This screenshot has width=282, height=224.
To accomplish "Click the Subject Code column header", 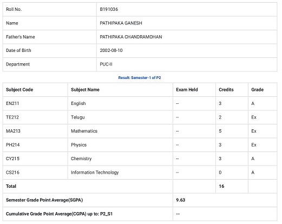I will click(19, 90).
